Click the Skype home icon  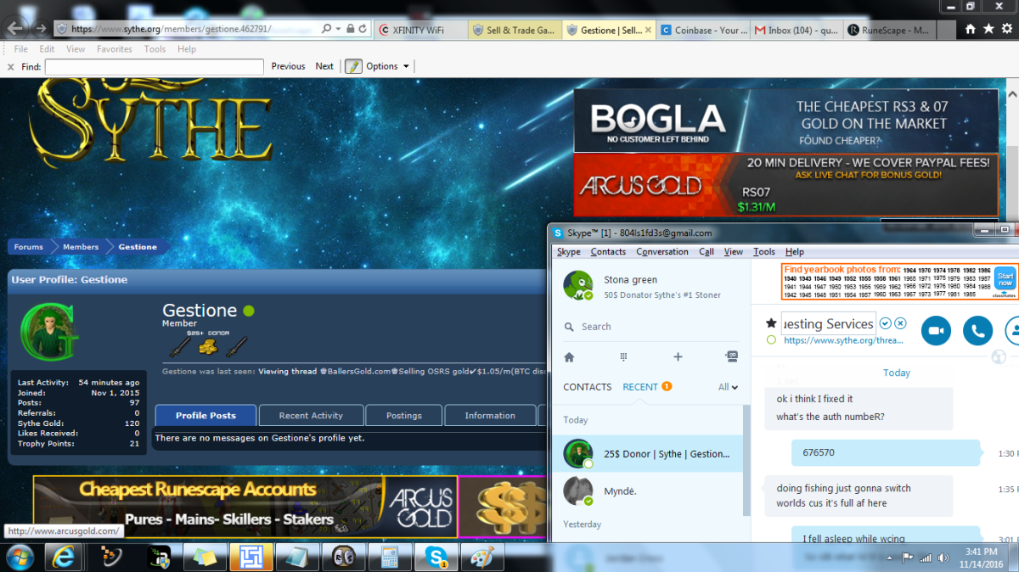(569, 357)
